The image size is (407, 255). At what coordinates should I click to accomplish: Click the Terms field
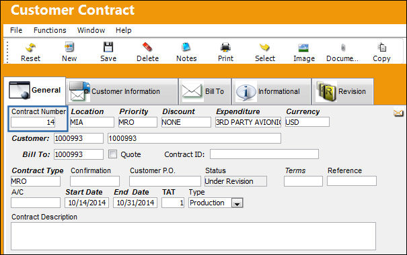303,181
